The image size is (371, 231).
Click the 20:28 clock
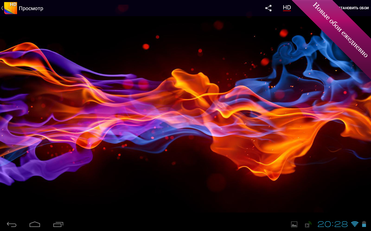(332, 224)
